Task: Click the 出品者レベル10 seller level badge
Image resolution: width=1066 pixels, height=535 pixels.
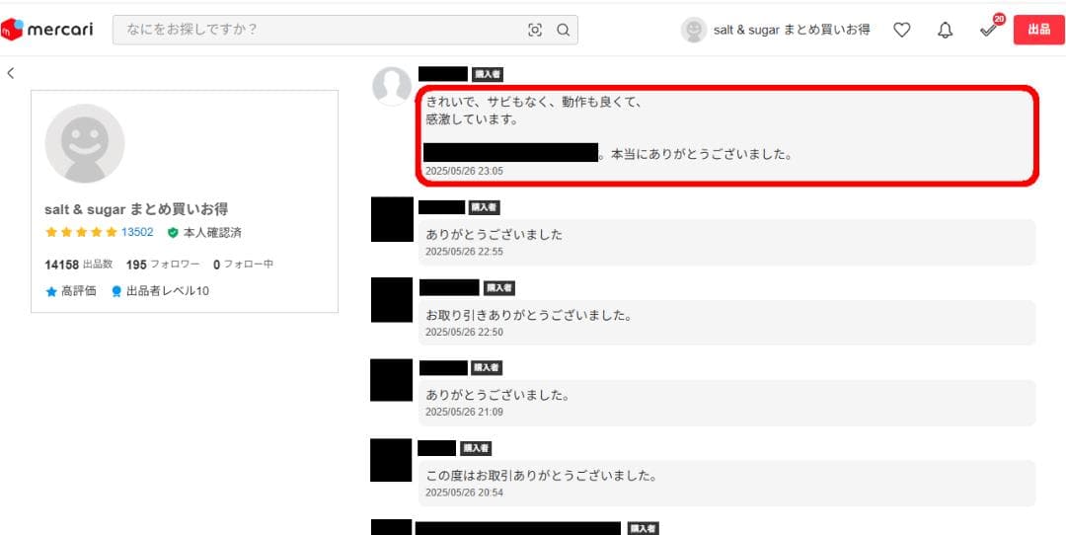Action: [x=160, y=291]
